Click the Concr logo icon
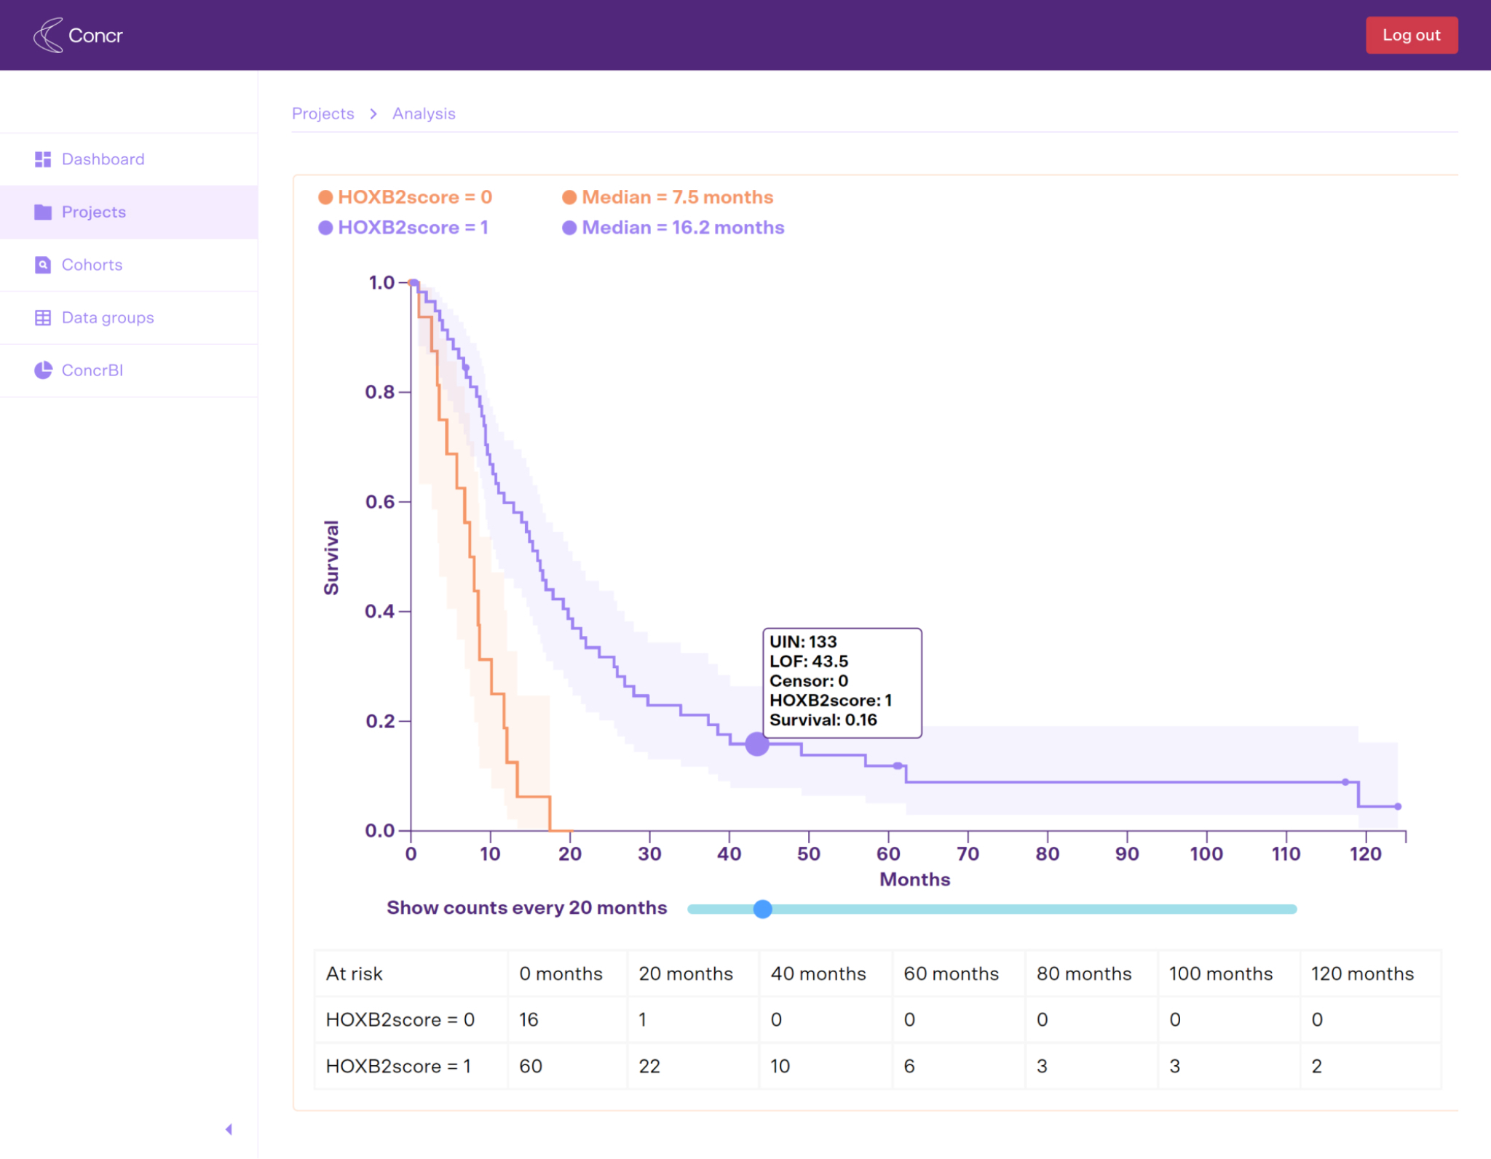Image resolution: width=1491 pixels, height=1159 pixels. click(x=48, y=35)
